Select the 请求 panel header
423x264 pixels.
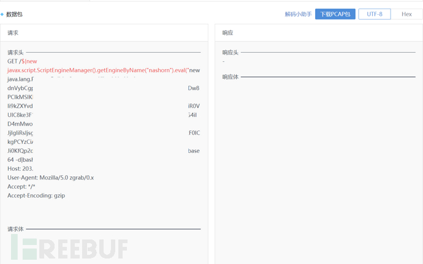[13, 33]
